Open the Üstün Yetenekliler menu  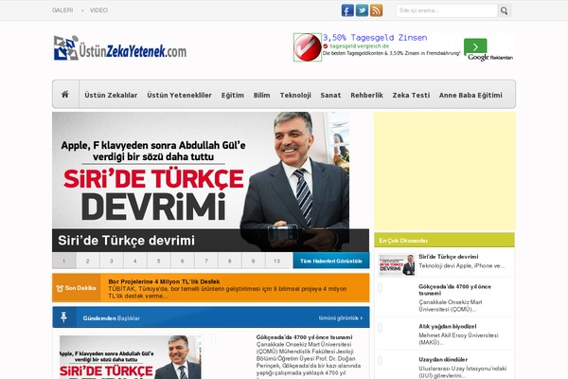click(x=179, y=95)
